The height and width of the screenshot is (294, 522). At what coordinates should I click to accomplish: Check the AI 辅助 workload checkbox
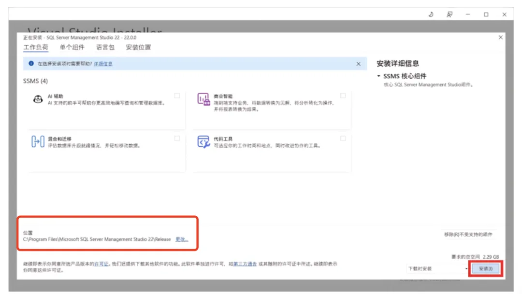click(x=177, y=96)
